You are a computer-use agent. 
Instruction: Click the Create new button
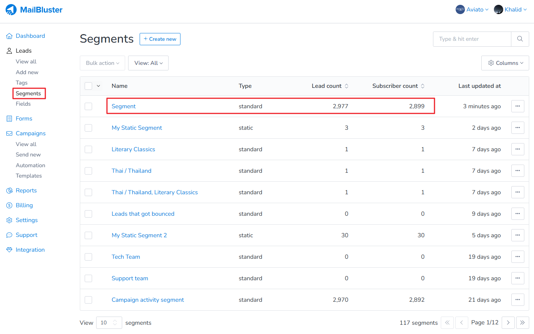click(160, 39)
